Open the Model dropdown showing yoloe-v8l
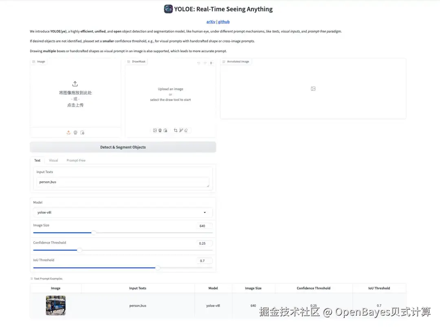This screenshot has height=327, width=440. [x=123, y=212]
